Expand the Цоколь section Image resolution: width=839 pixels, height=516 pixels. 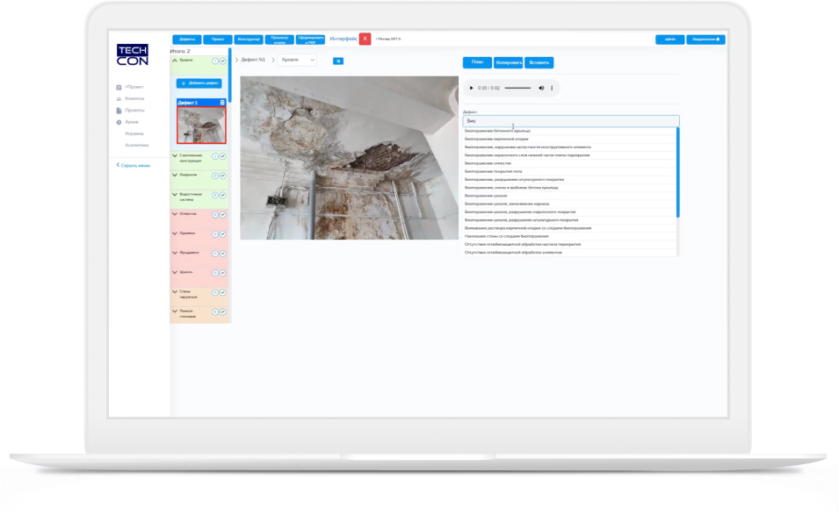point(175,272)
